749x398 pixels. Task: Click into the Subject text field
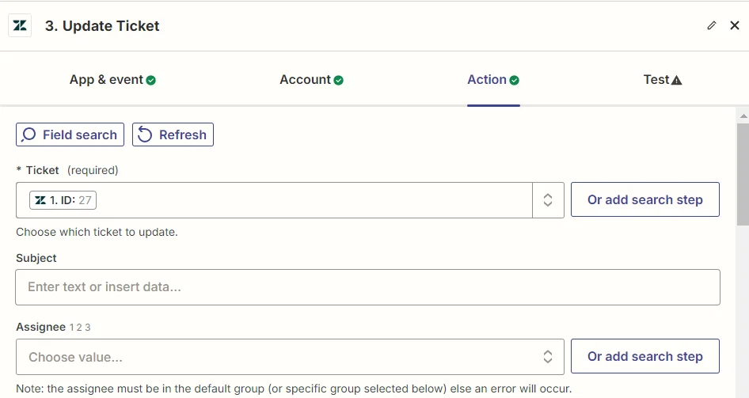[367, 287]
